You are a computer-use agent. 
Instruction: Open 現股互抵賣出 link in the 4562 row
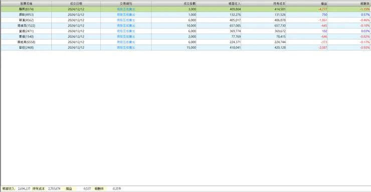click(x=126, y=20)
